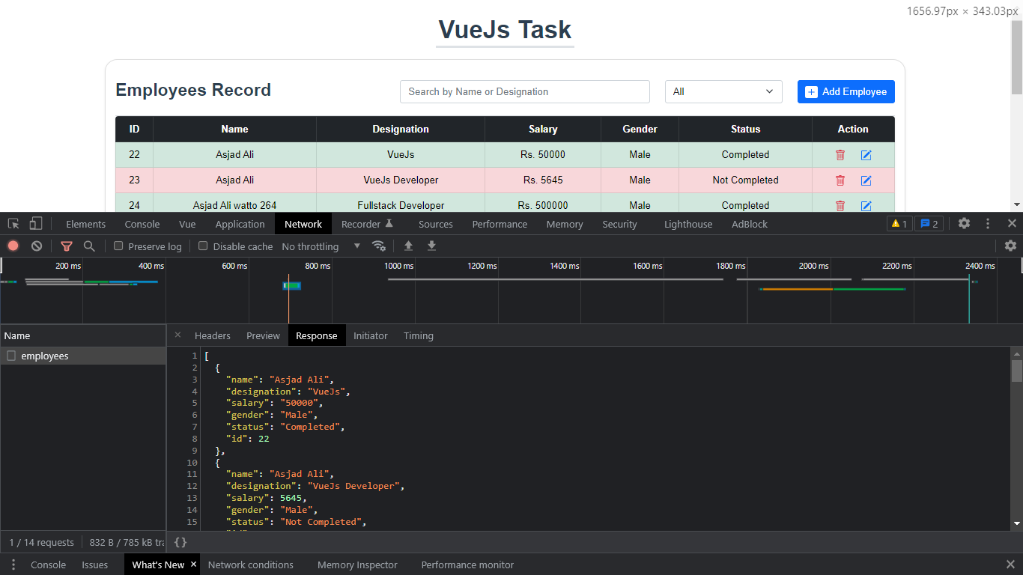The image size is (1023, 575).
Task: Open the customize DevTools three-dot menu
Action: tap(987, 223)
